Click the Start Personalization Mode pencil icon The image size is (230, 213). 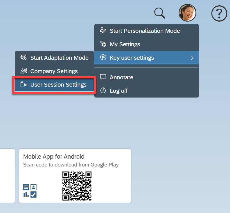pos(103,30)
